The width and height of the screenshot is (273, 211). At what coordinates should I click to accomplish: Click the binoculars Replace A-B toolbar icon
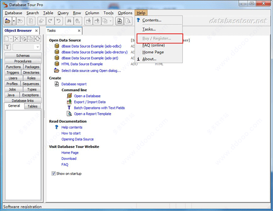(x=78, y=21)
